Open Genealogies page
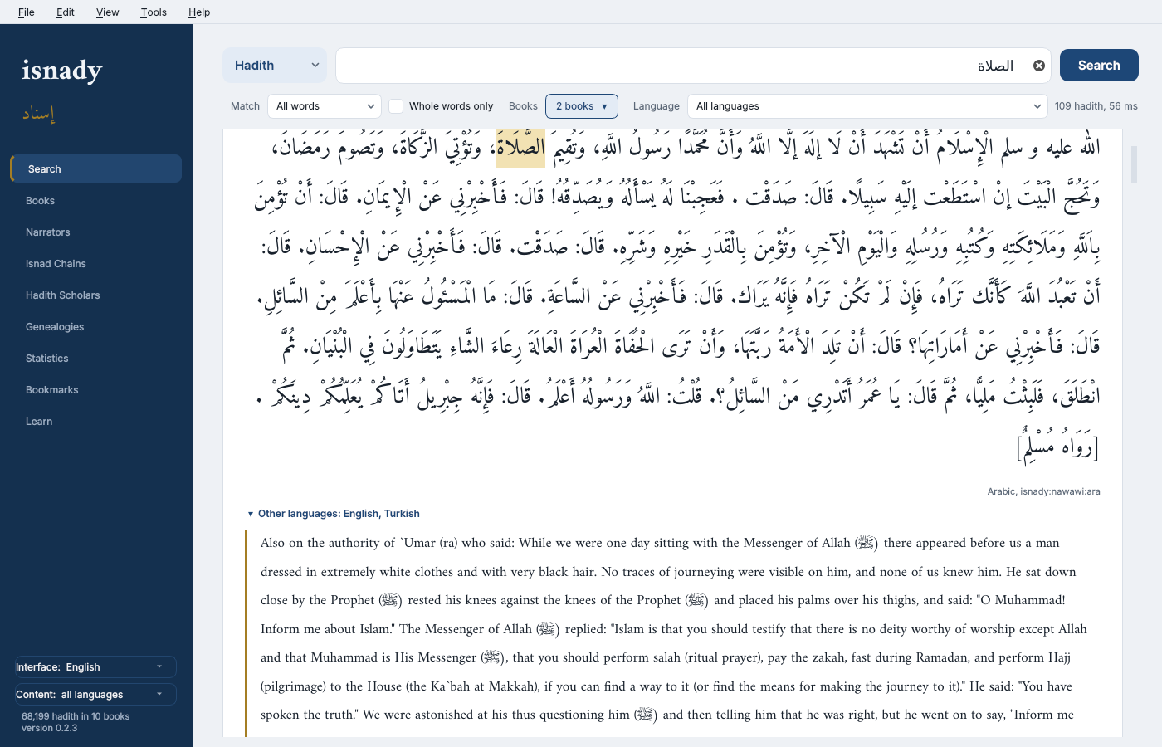The image size is (1162, 747). (x=95, y=327)
